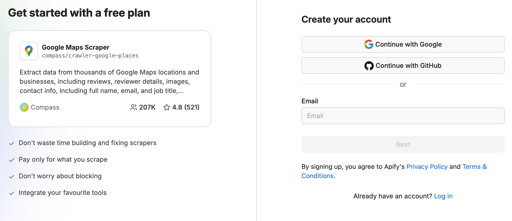Screen dimensions: 512x221
Task: Open the Terms & Conditions link
Action: (x=474, y=167)
